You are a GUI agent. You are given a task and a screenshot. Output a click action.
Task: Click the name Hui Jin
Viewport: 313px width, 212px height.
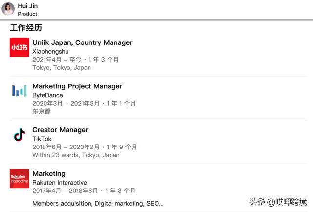28,6
